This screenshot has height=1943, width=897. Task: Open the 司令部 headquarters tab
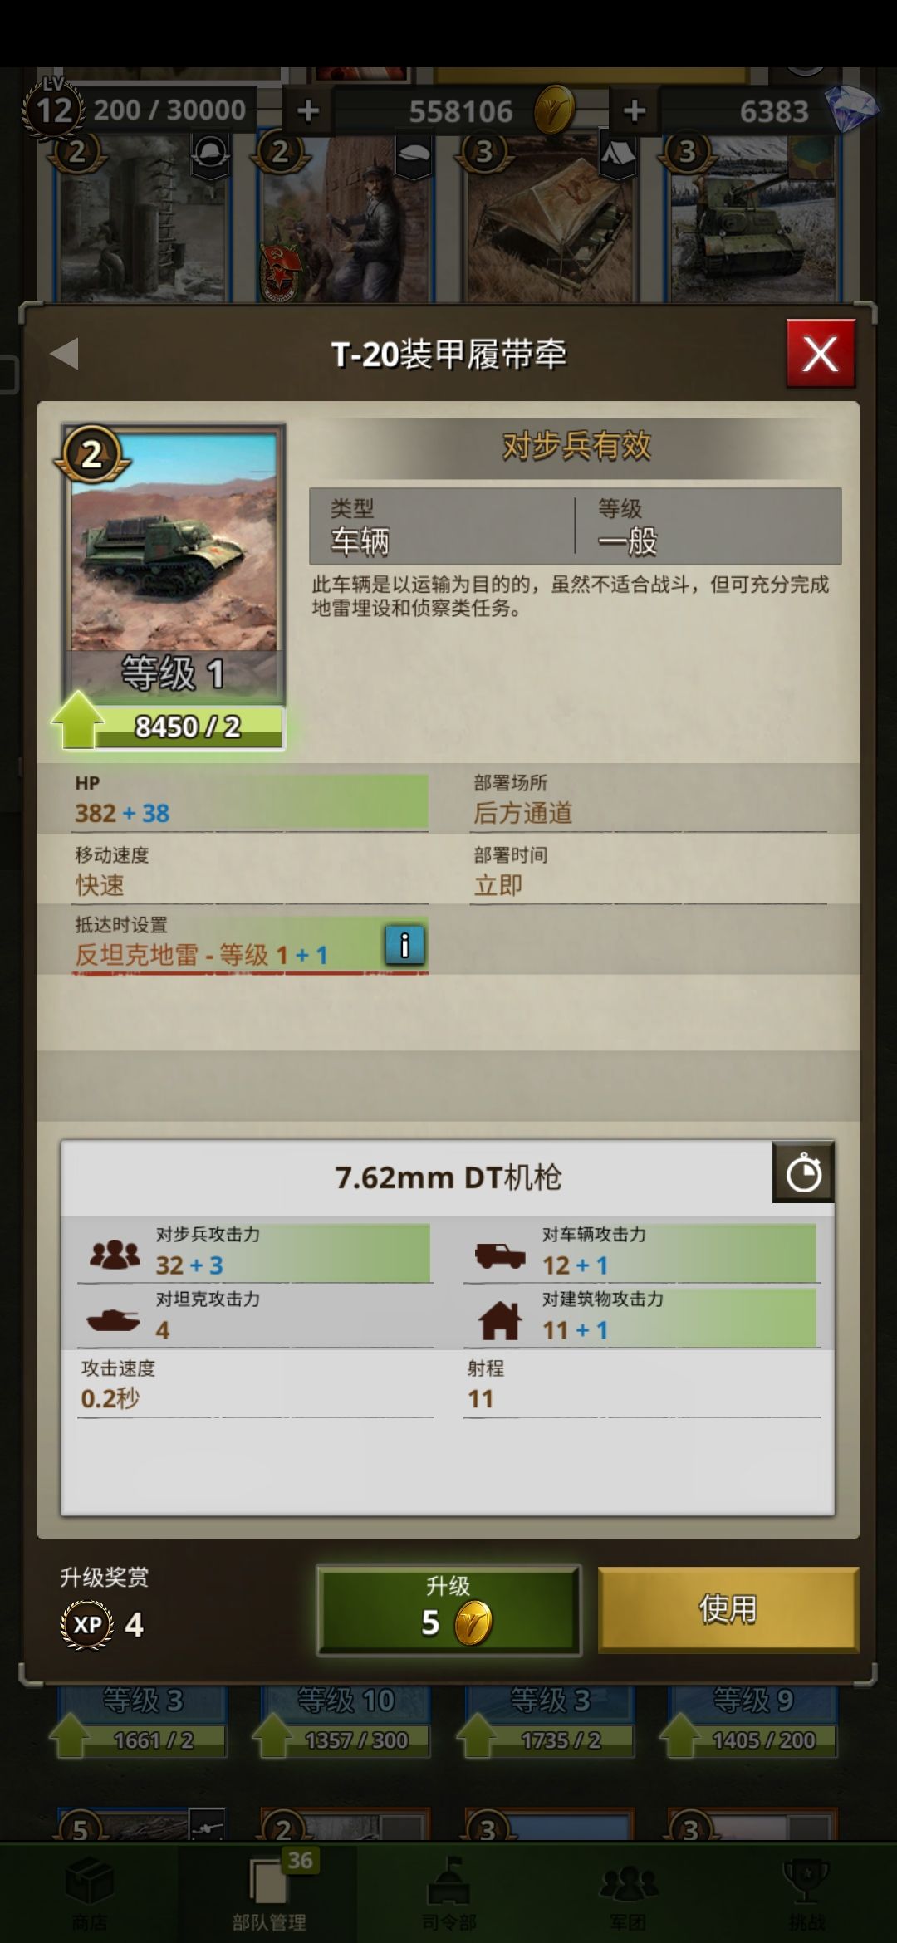tap(448, 1889)
